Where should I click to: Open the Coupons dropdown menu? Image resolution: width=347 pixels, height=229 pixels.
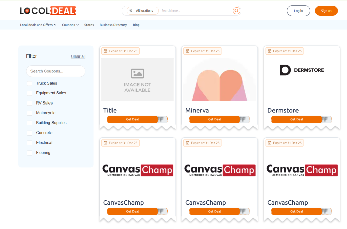[x=70, y=25]
